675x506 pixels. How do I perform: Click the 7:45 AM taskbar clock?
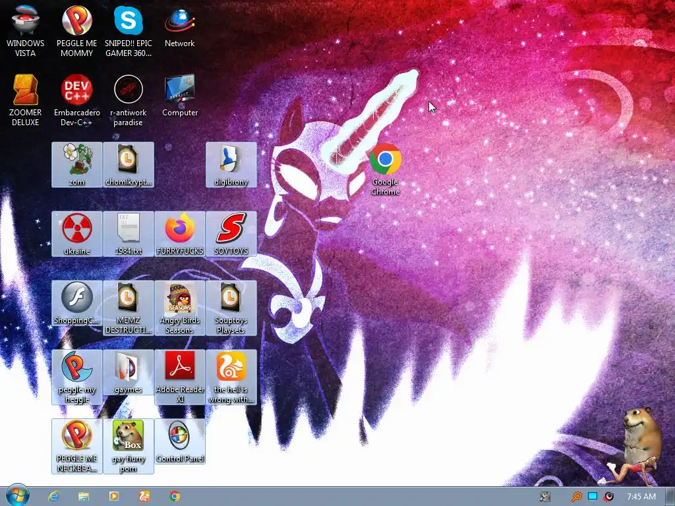tap(641, 497)
